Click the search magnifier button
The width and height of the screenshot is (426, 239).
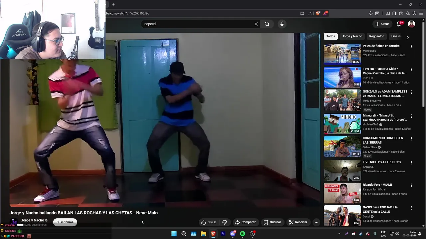pyautogui.click(x=267, y=24)
